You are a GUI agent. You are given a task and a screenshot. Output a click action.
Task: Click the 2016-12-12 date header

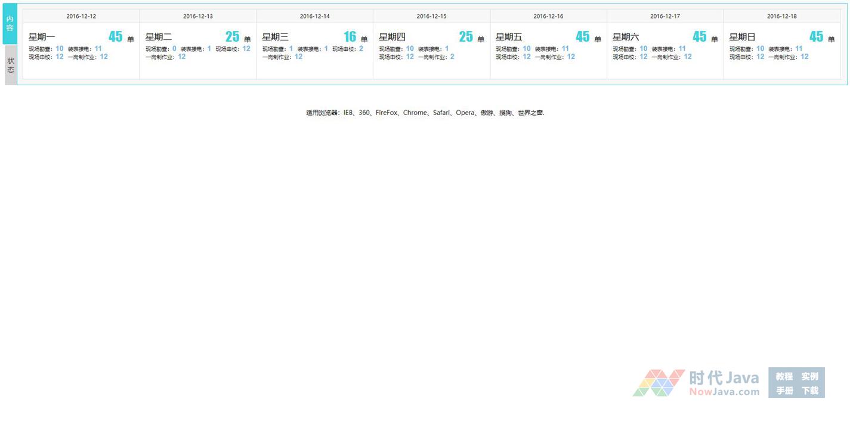pyautogui.click(x=81, y=16)
